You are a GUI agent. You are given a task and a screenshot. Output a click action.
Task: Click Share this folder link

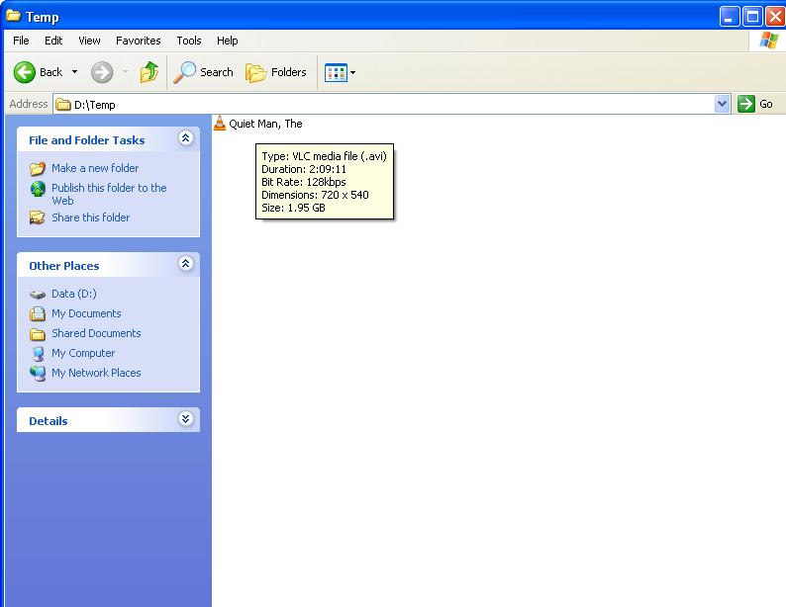pyautogui.click(x=90, y=217)
